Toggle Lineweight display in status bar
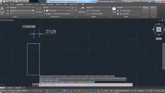Viewport: 165px width, 93px height. pos(65,91)
